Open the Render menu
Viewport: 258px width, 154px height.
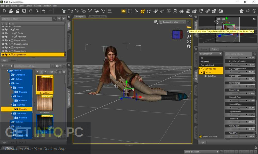pyautogui.click(x=29, y=6)
